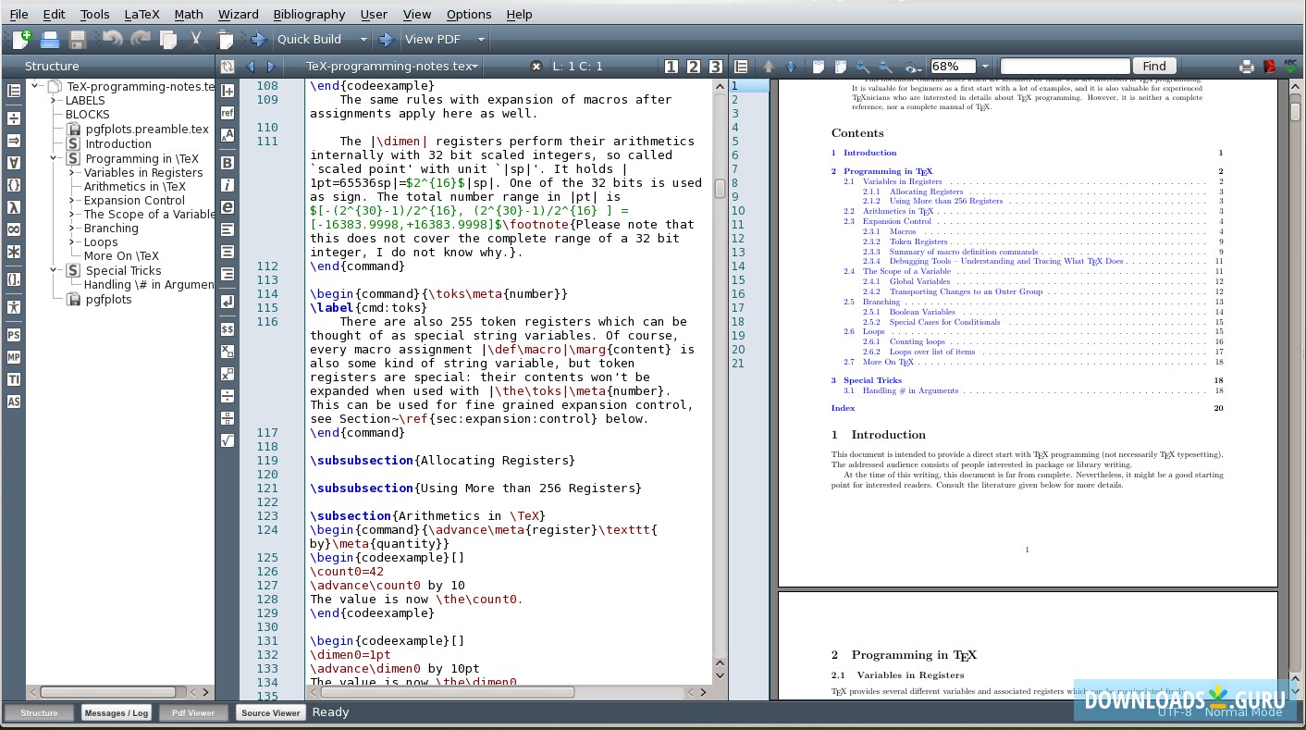Toggle the Structure panel button in status bar
This screenshot has width=1306, height=730.
pyautogui.click(x=39, y=712)
